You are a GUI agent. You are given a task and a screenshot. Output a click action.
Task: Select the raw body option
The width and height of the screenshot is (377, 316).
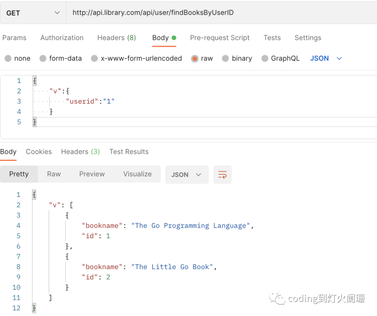click(x=202, y=58)
